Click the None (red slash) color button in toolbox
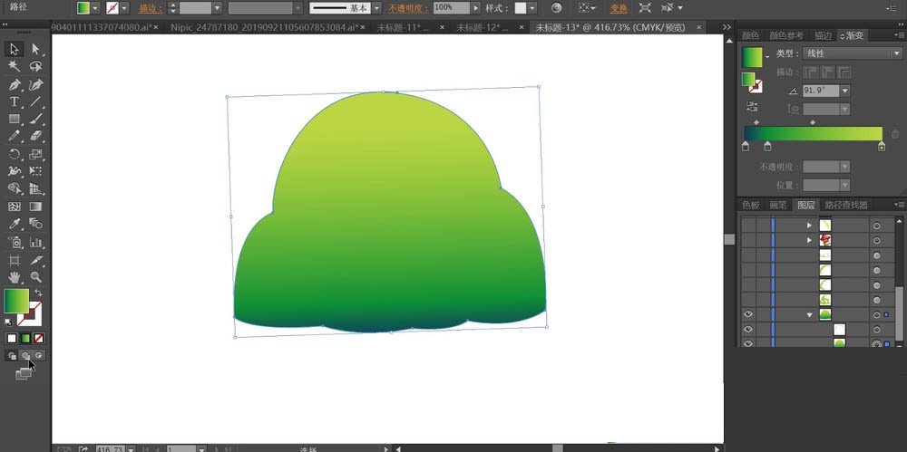Screen dimensions: 907x452 point(38,338)
